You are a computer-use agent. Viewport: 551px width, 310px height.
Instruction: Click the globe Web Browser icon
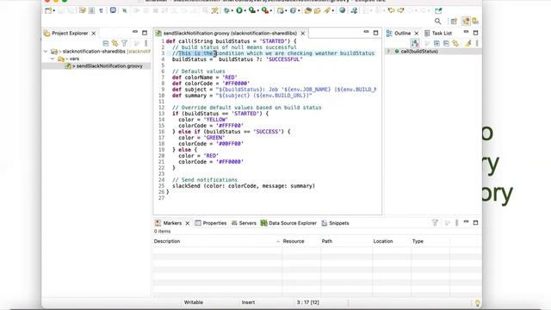point(343,10)
